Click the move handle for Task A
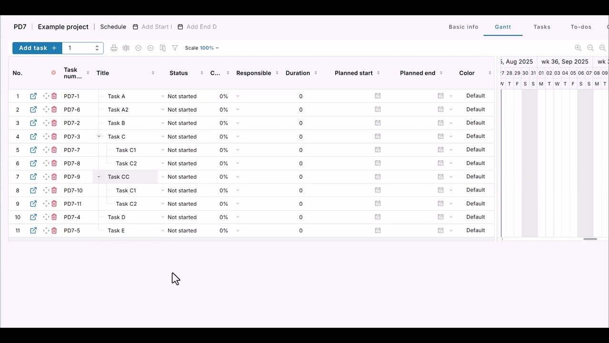The image size is (609, 343). point(46,96)
